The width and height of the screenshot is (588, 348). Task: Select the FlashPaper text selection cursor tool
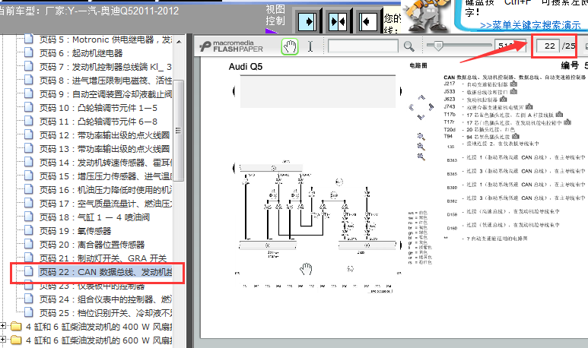[x=310, y=46]
